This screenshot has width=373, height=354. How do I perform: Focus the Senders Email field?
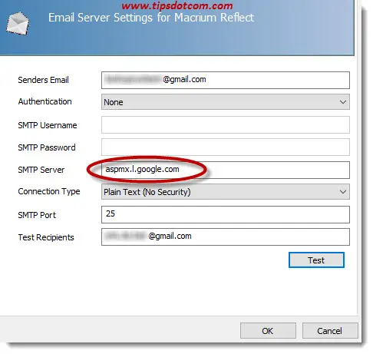tap(226, 80)
